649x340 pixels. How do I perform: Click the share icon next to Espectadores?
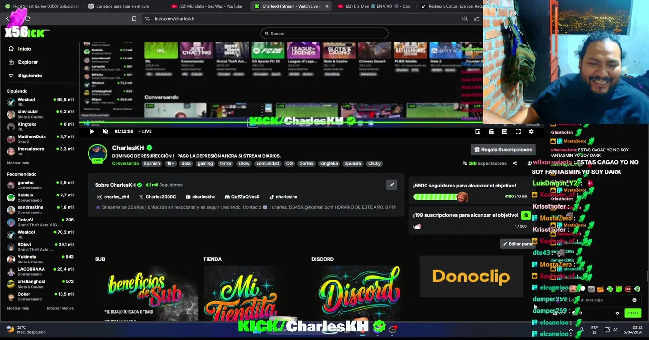[x=515, y=163]
